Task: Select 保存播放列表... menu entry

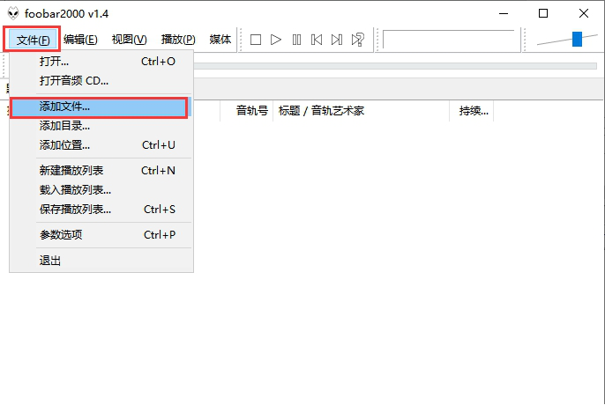Action: (101, 210)
